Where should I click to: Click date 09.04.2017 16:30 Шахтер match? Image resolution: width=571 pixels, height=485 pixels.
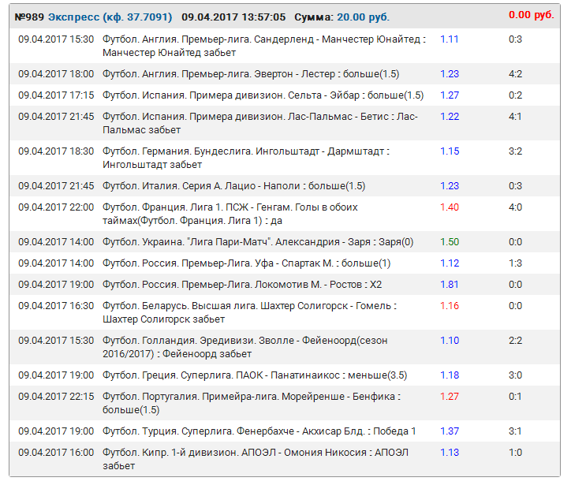(x=56, y=306)
